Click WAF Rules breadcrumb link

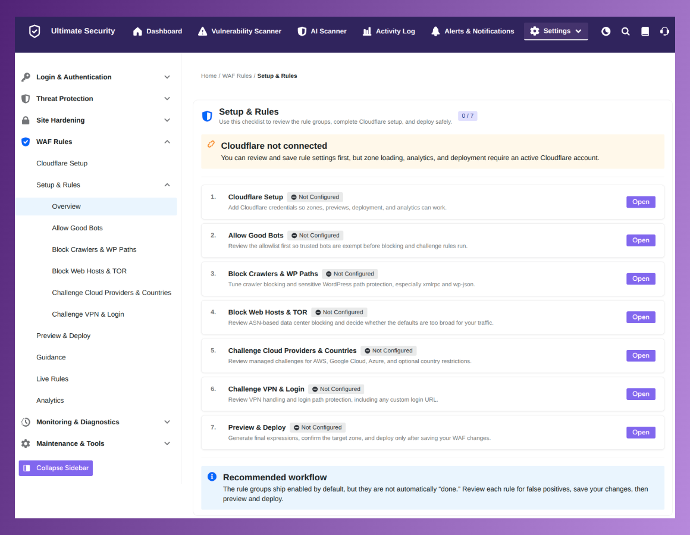237,76
